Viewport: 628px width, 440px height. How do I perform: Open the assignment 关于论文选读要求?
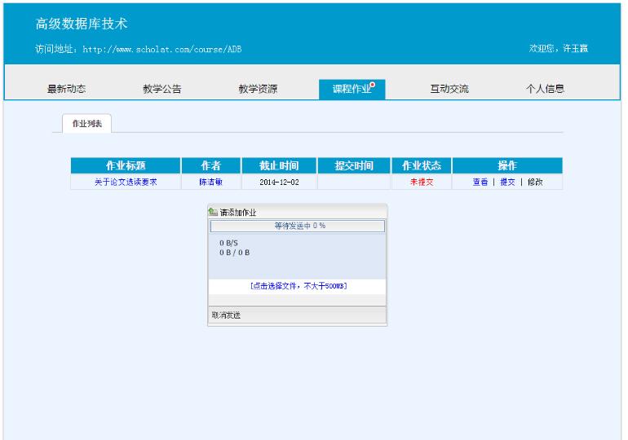126,183
